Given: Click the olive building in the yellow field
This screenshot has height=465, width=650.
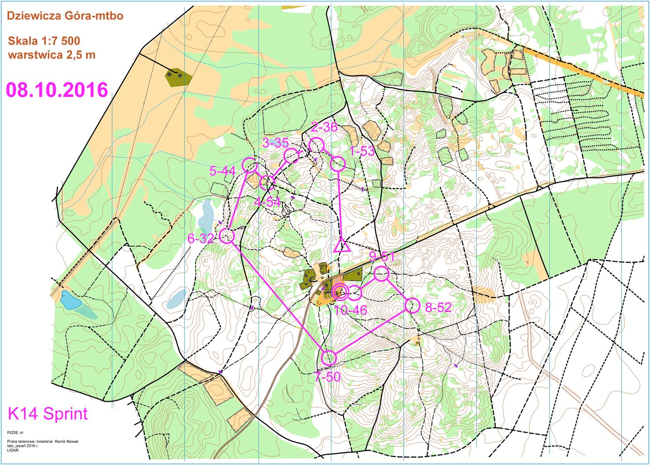Looking at the screenshot, I should click(178, 77).
